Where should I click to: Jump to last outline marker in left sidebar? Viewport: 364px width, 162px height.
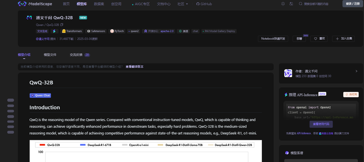pyautogui.click(x=11, y=132)
